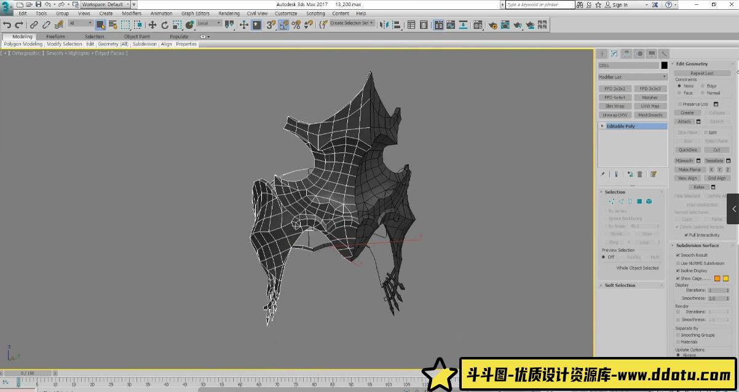Select Edge constraint radio button
Screen dimensions: 739x392
(x=703, y=86)
